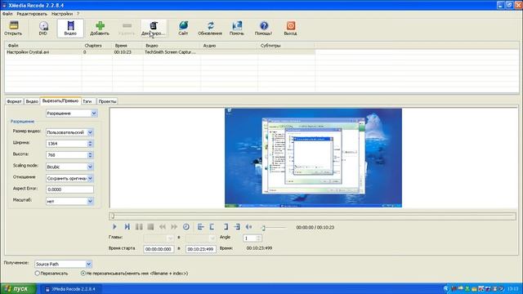This screenshot has width=523, height=294.
Task: Set cut end with right bracket icon
Action: click(x=226, y=227)
